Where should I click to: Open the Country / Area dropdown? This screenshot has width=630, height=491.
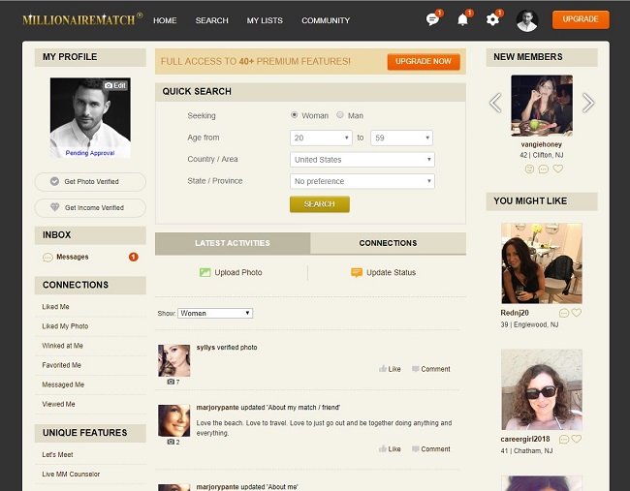point(362,160)
